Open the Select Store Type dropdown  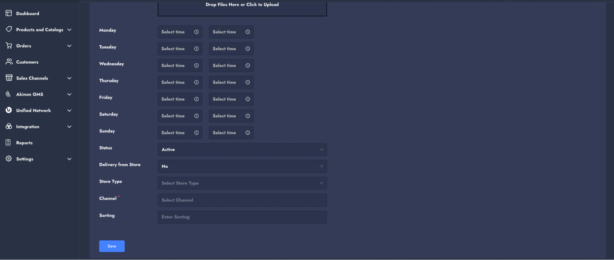[242, 183]
